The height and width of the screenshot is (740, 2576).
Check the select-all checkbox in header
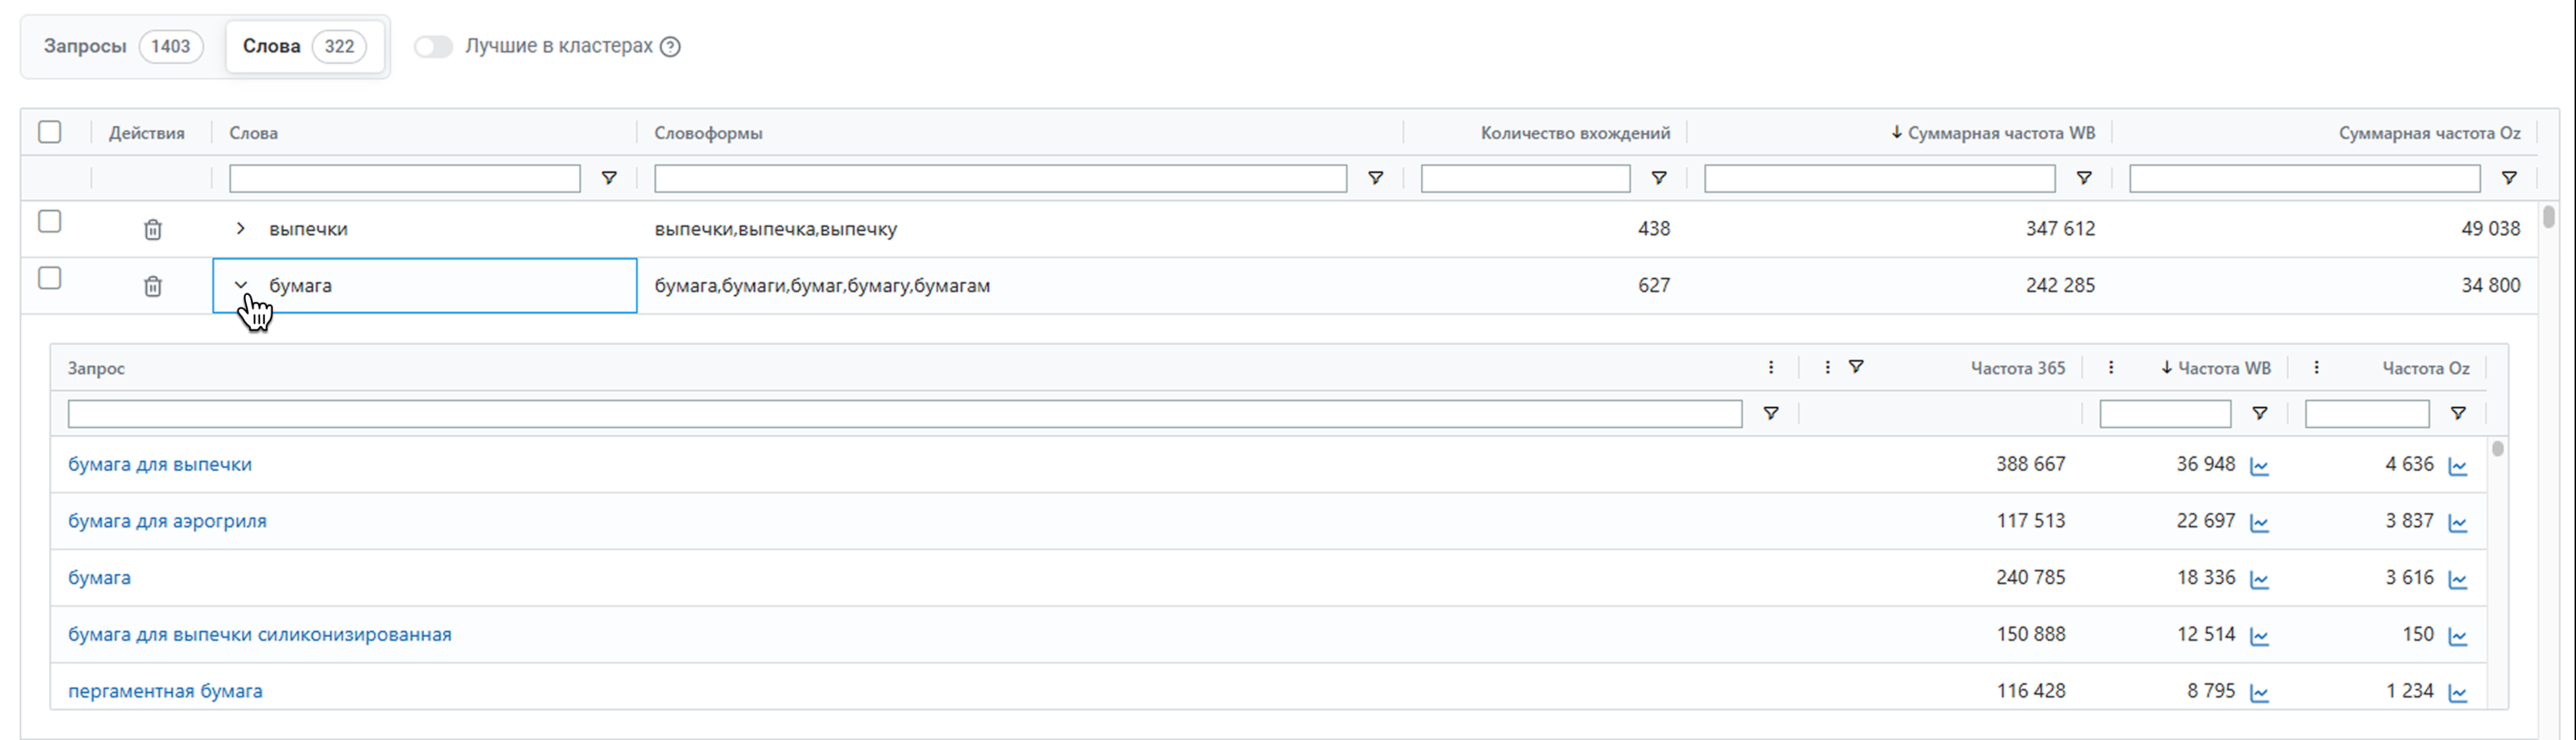click(49, 132)
